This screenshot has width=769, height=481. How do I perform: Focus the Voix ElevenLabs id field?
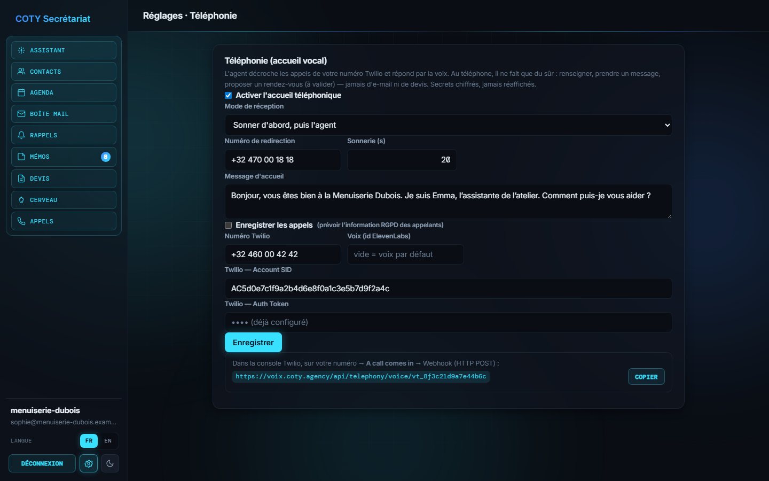(405, 254)
